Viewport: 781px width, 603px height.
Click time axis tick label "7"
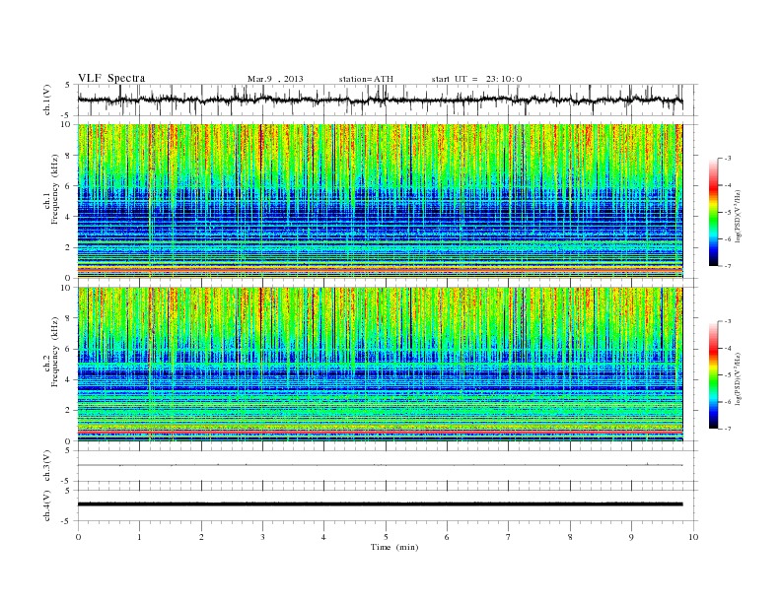point(509,537)
